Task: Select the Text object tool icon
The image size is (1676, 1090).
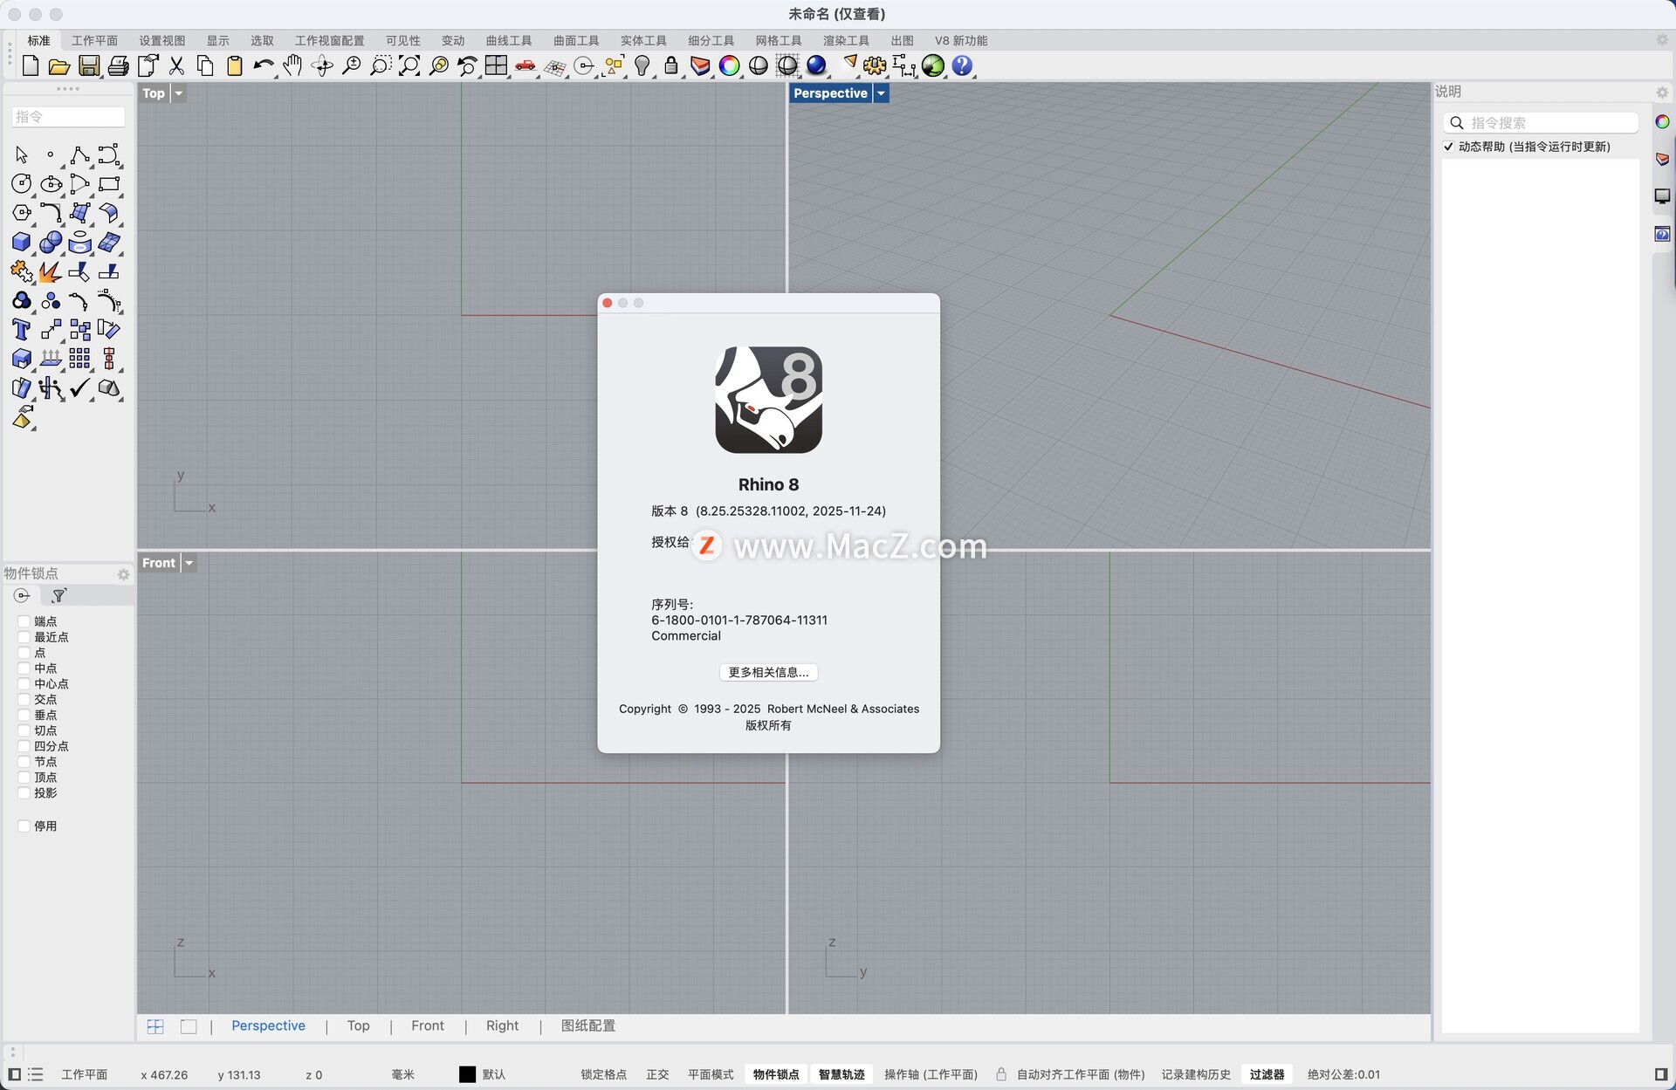Action: pos(21,330)
